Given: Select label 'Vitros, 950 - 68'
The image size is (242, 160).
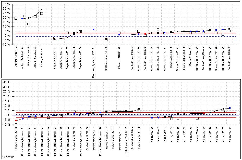Looking at the screenshot, I should tap(229, 135).
